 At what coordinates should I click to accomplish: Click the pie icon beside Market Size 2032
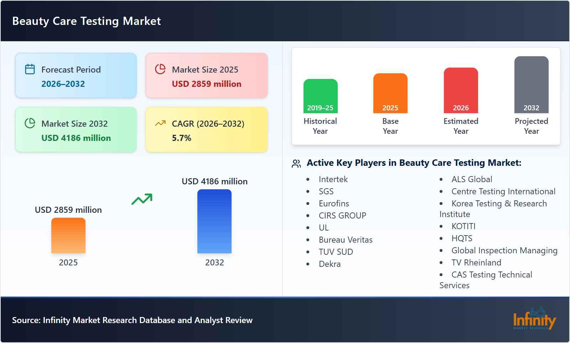point(30,123)
